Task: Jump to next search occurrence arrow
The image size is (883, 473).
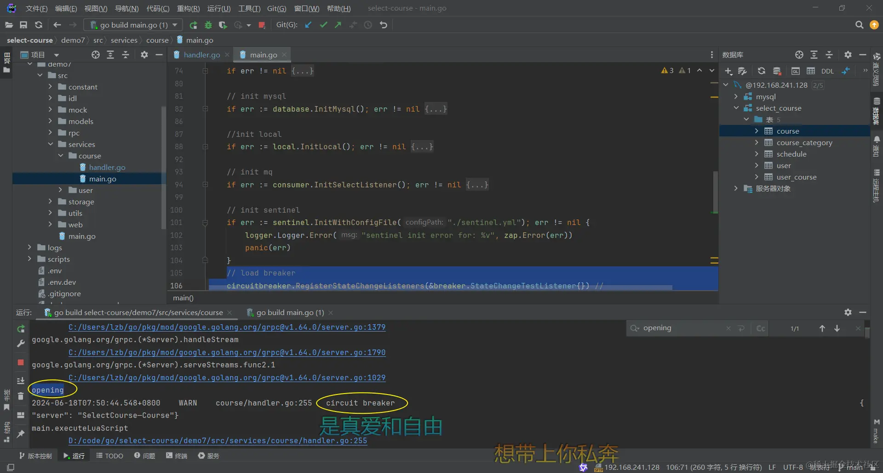Action: click(837, 328)
